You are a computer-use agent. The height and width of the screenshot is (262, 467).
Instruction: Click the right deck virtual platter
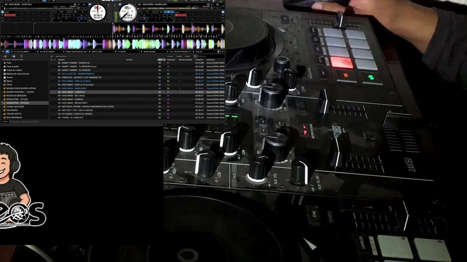128,13
